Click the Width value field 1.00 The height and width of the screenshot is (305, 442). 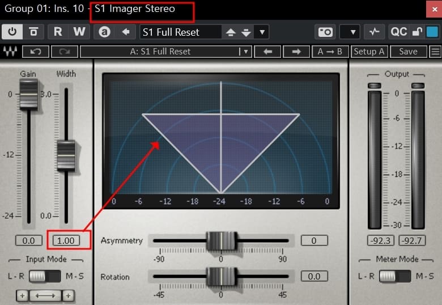[66, 241]
